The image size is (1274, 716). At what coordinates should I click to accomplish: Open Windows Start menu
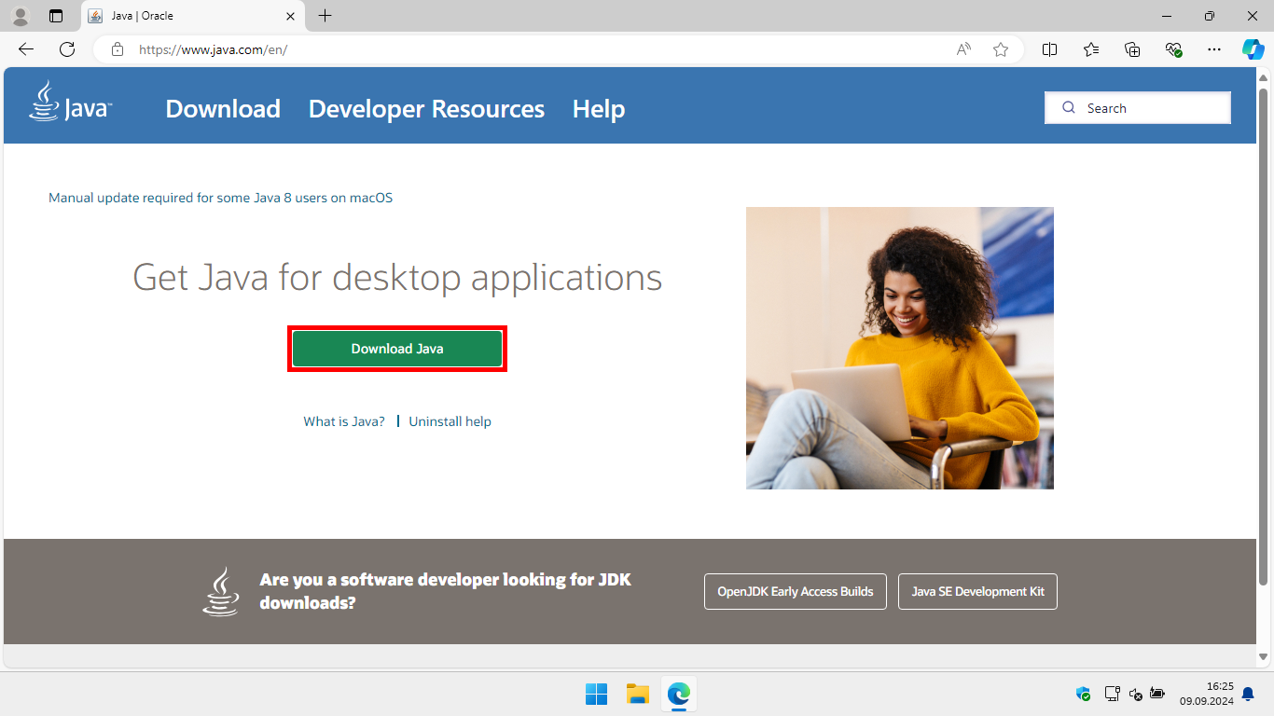click(x=596, y=694)
